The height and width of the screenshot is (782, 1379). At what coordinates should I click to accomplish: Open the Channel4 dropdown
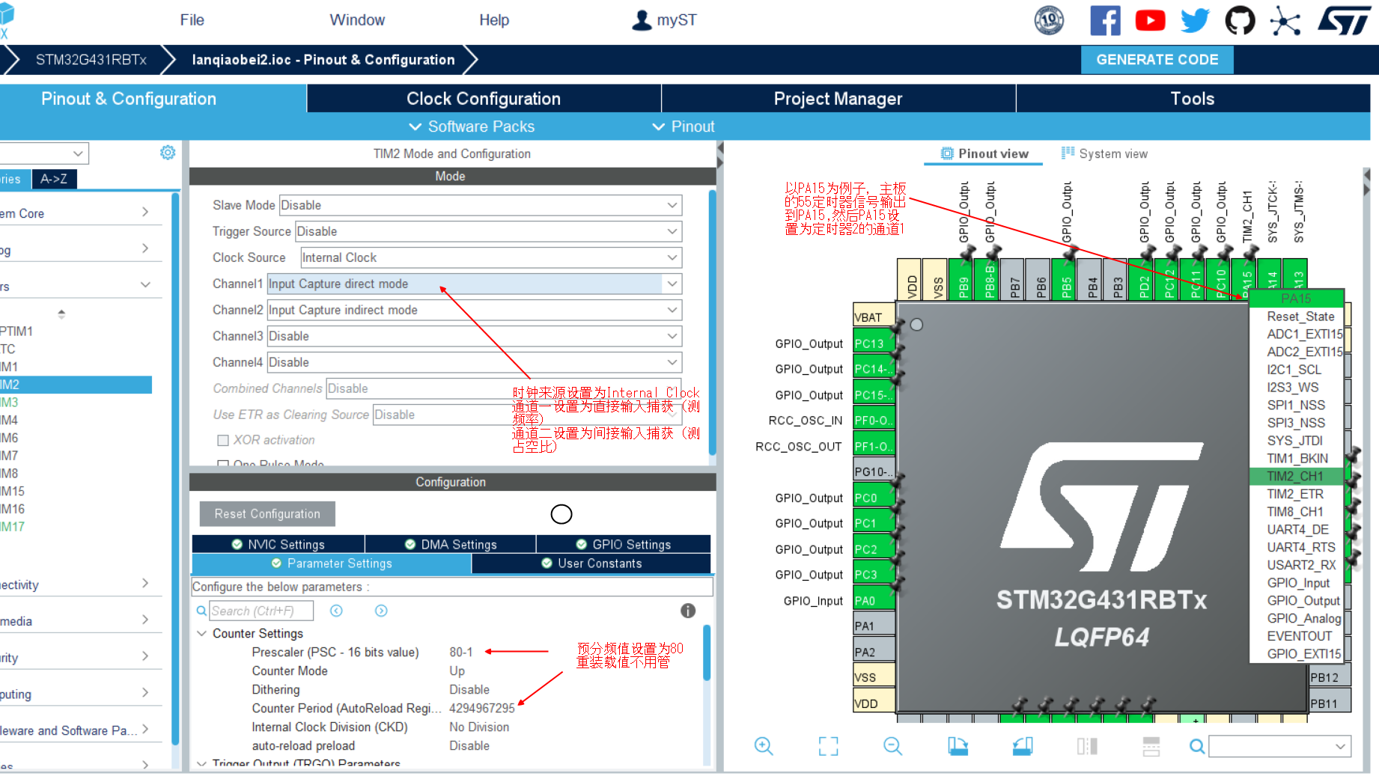pos(475,362)
